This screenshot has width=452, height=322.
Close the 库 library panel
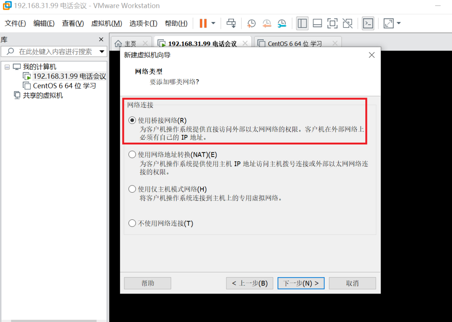click(x=101, y=39)
